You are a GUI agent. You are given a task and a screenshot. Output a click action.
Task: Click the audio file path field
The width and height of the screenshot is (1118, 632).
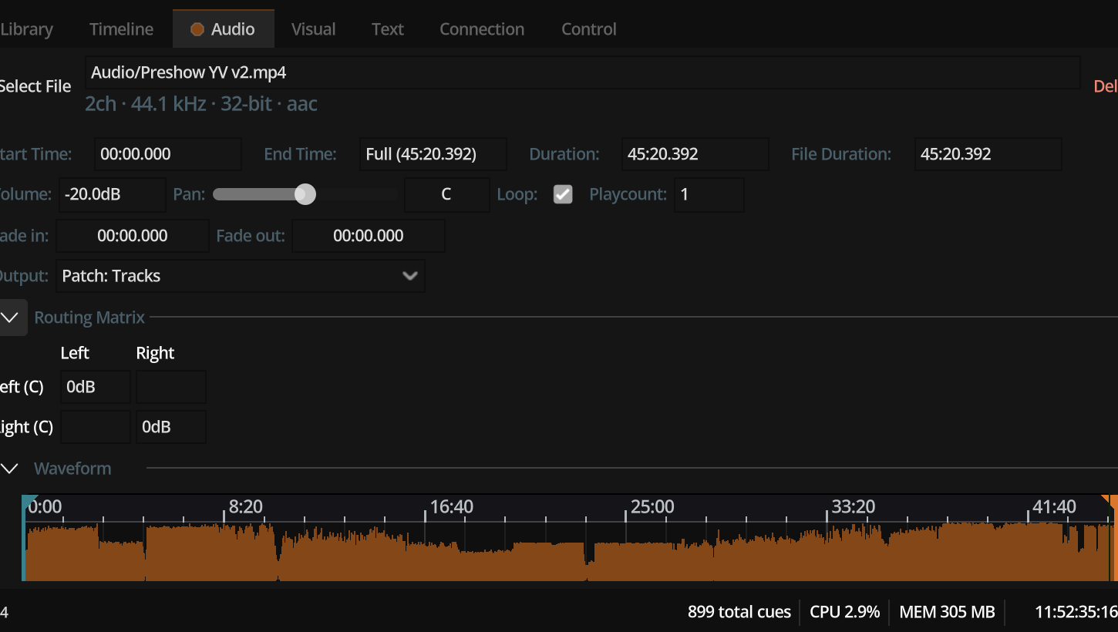pos(582,72)
